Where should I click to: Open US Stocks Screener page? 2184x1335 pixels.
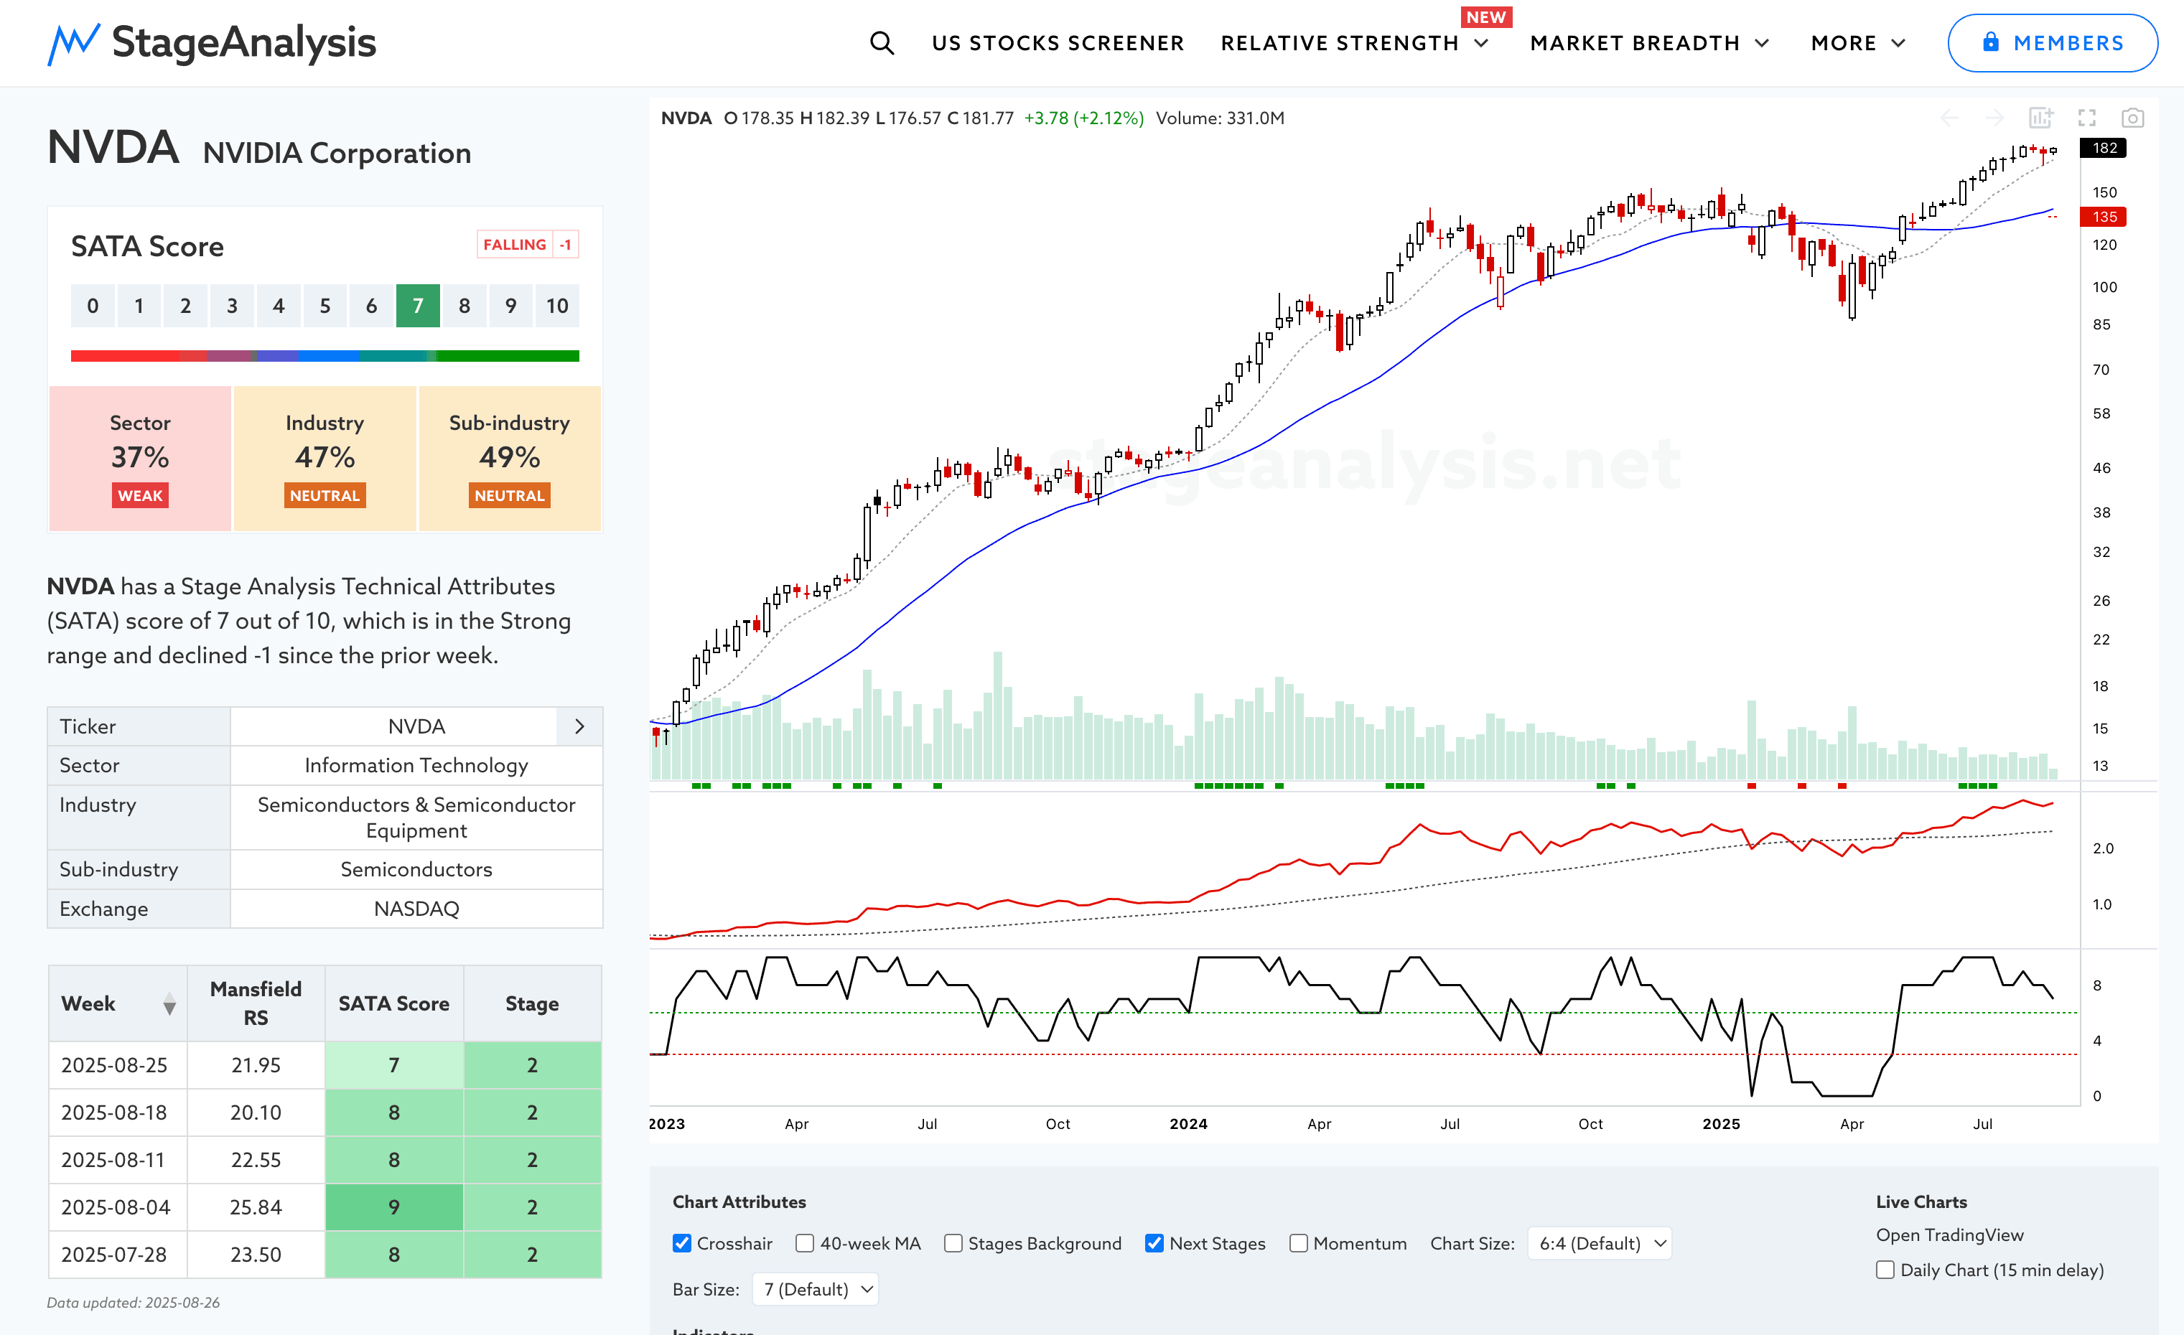tap(1058, 42)
